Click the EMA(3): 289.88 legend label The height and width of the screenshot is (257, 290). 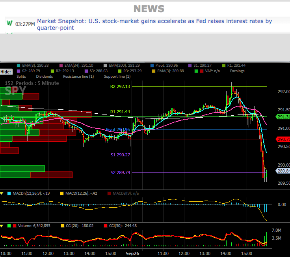[171, 71]
